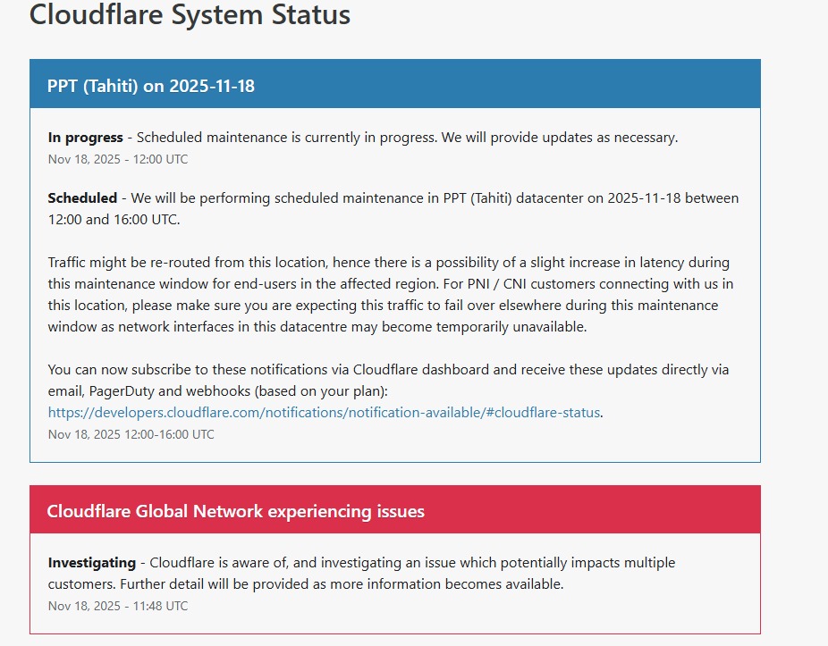The width and height of the screenshot is (828, 646).
Task: Open the Cloudflare notifications documentation link
Action: click(324, 412)
